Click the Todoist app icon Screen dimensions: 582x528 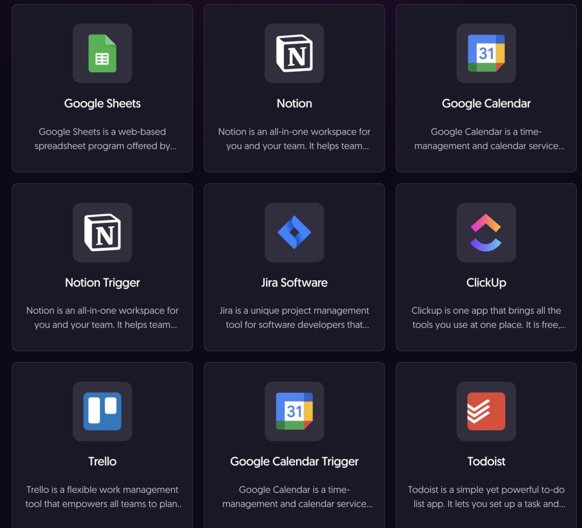486,411
